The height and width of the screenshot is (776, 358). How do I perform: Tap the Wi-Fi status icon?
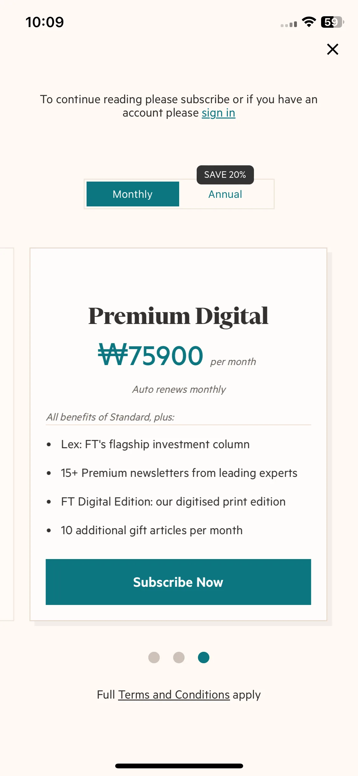pyautogui.click(x=309, y=22)
